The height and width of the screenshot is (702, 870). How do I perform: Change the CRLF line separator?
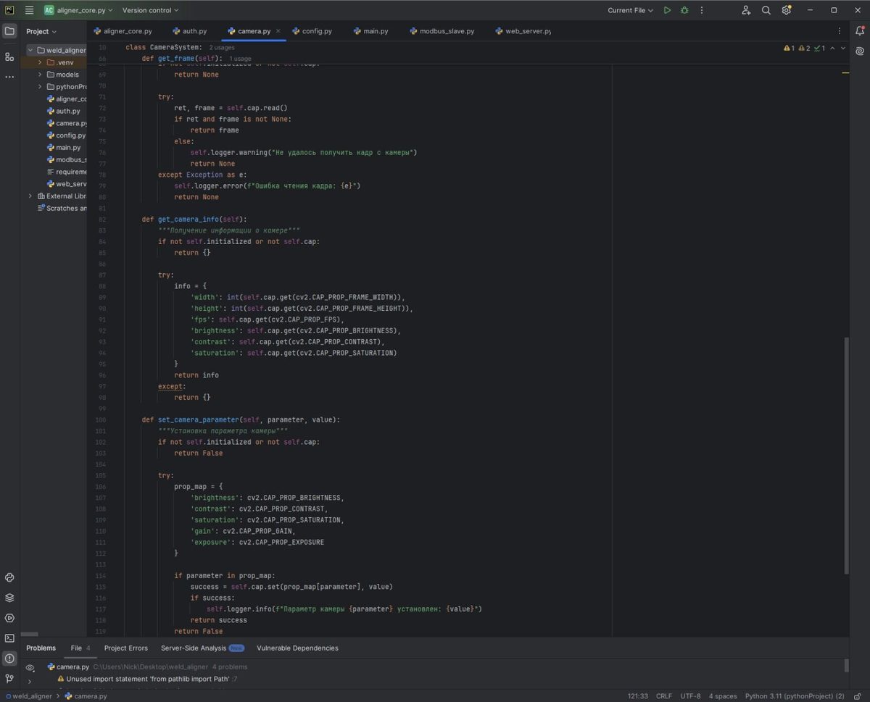click(664, 696)
